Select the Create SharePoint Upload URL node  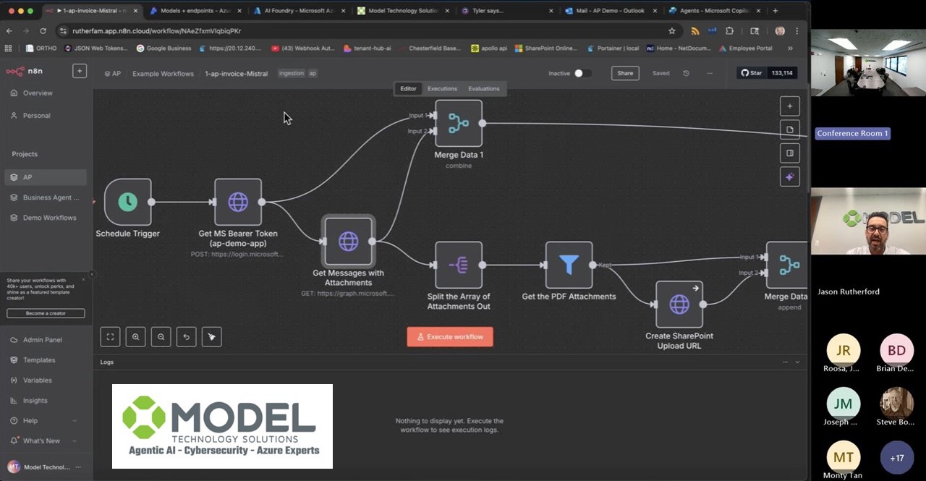pos(679,305)
